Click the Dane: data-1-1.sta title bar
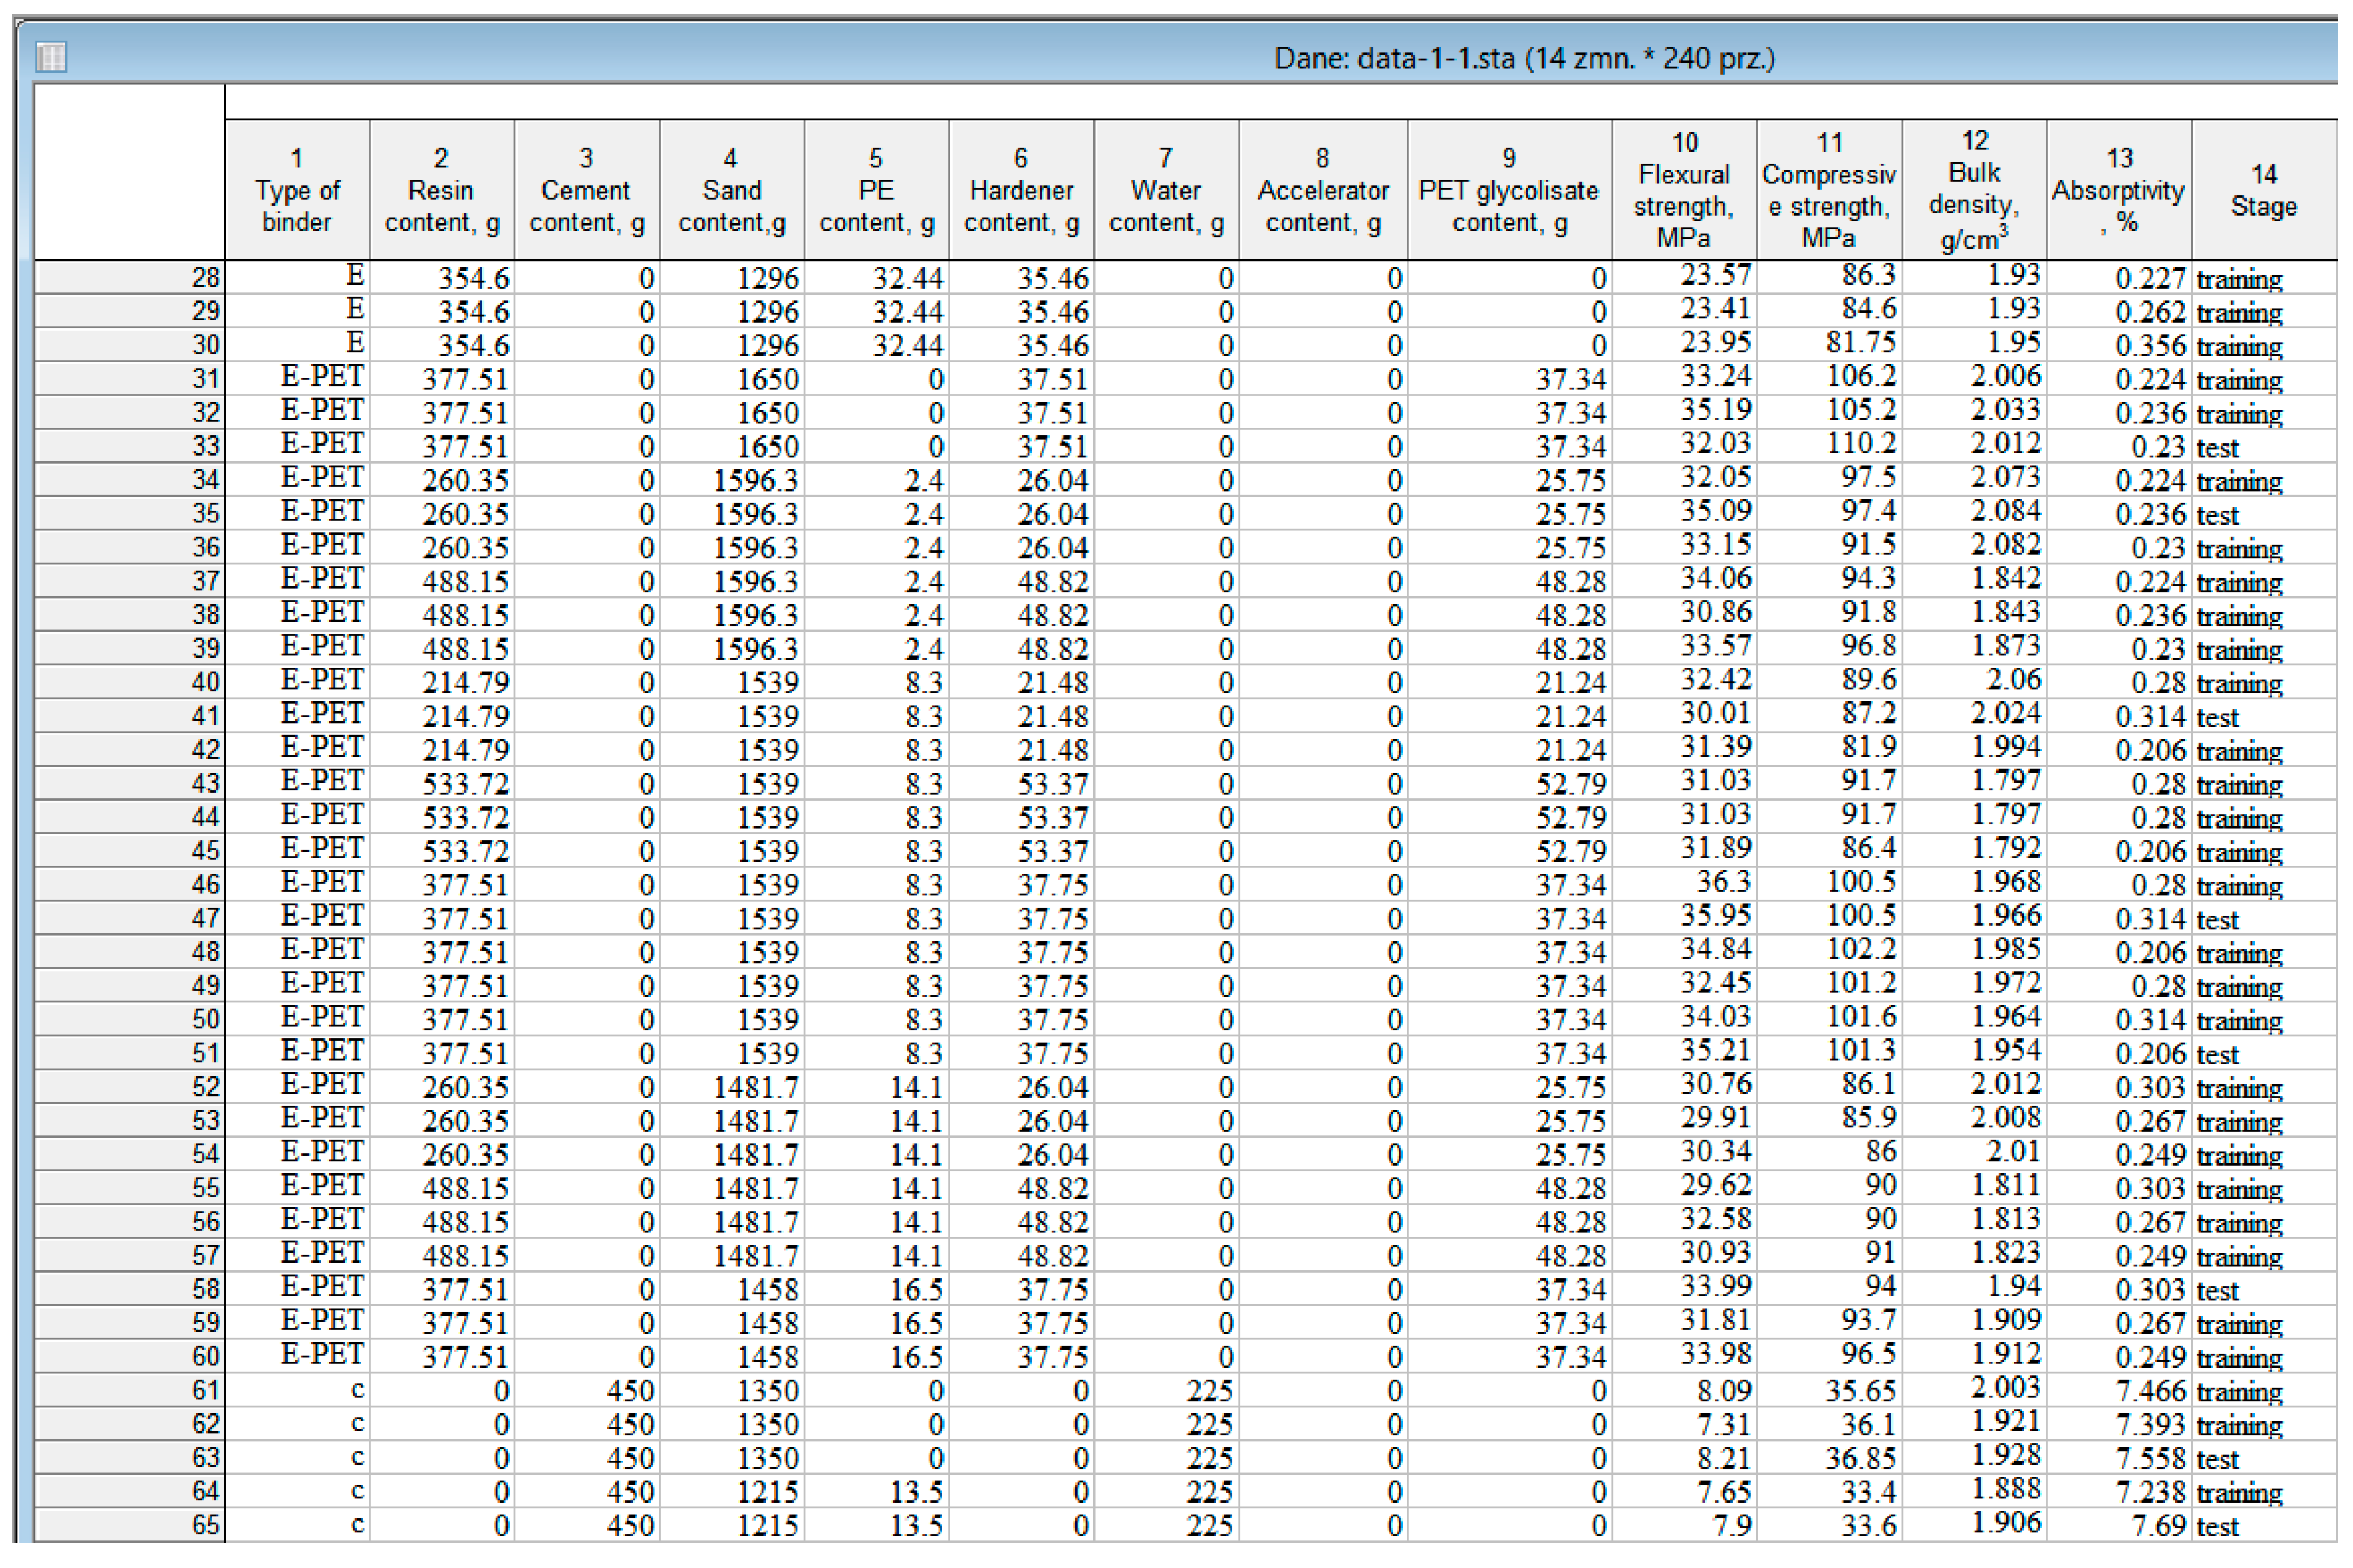 (1523, 58)
